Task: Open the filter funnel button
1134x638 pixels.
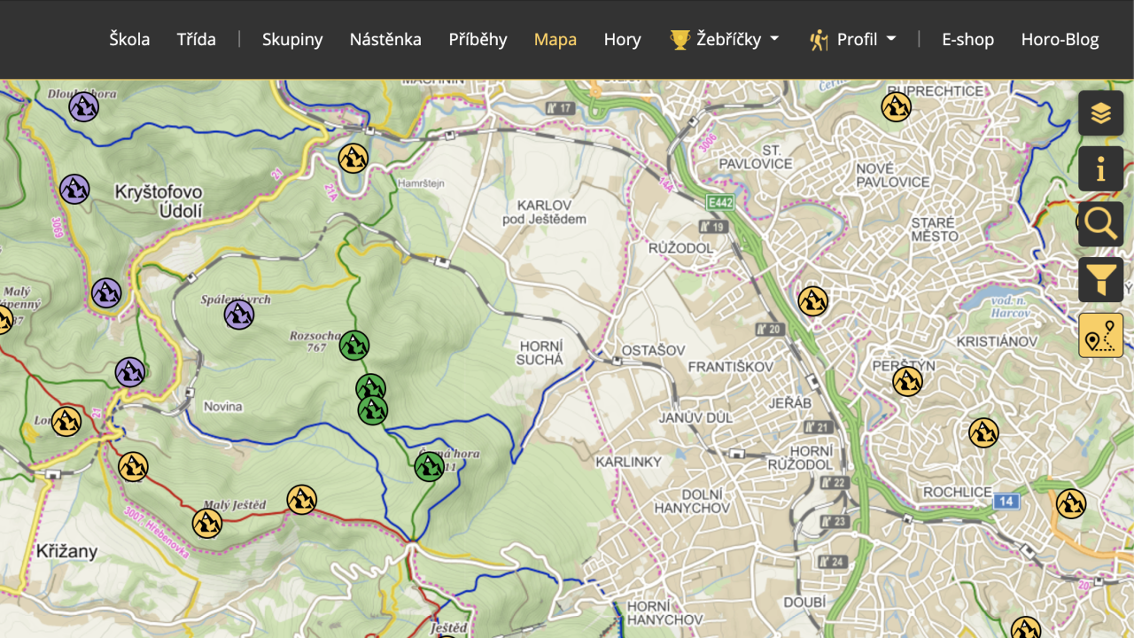Action: tap(1101, 280)
